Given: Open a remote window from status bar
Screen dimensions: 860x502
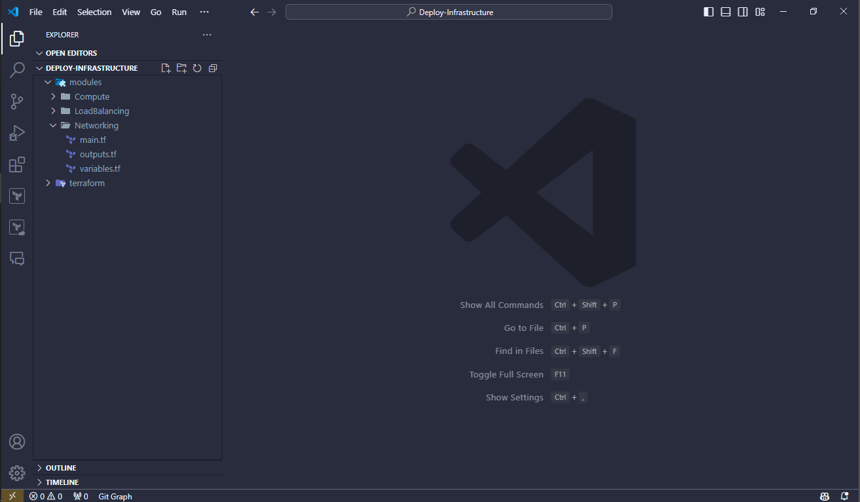Looking at the screenshot, I should (x=12, y=496).
